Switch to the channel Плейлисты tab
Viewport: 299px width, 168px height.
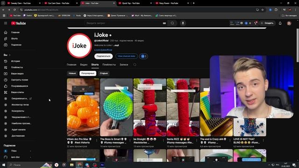point(109,65)
